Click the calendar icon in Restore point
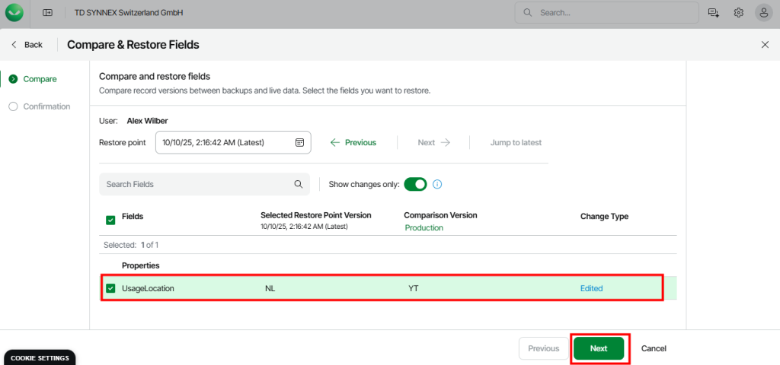Image resolution: width=780 pixels, height=365 pixels. pos(299,142)
